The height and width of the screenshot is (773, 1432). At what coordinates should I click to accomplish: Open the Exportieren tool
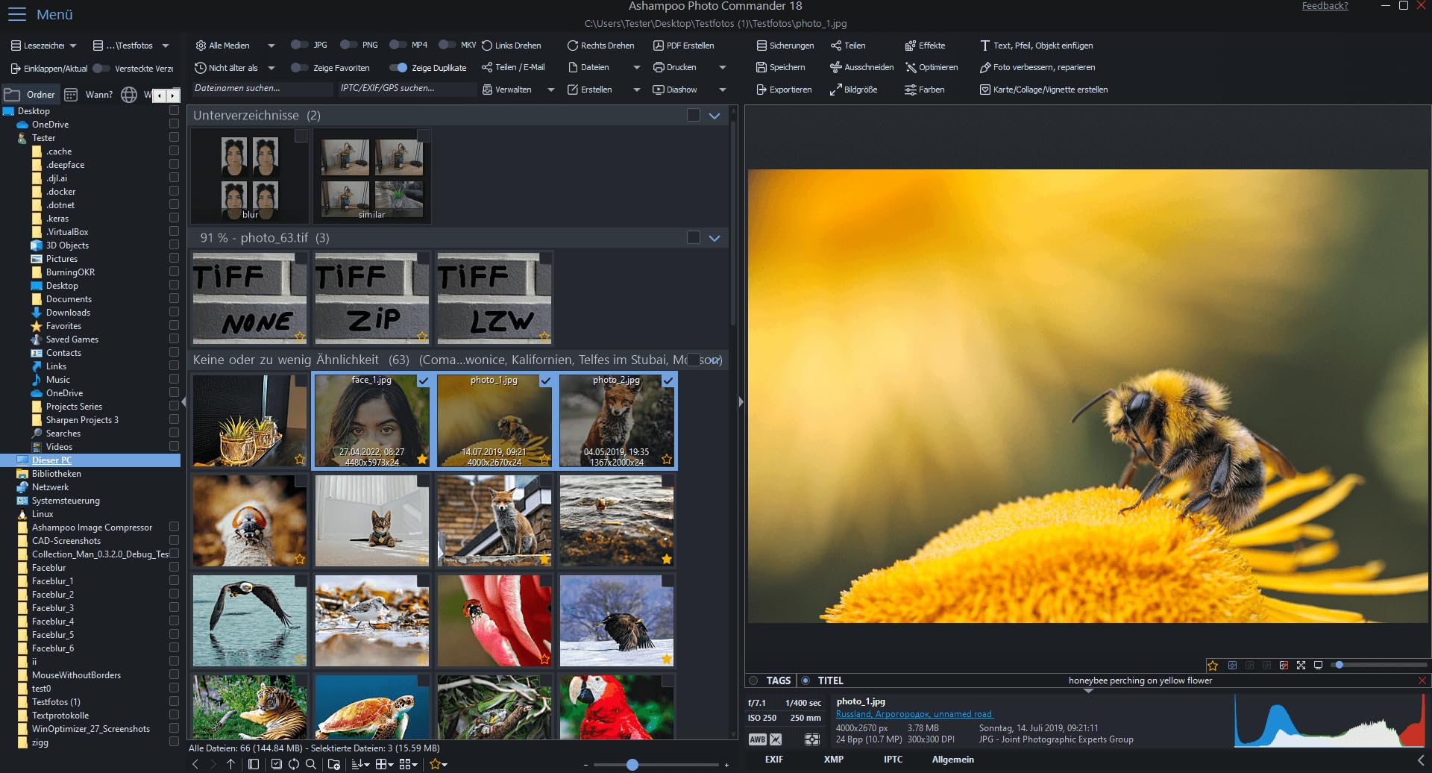pyautogui.click(x=784, y=90)
